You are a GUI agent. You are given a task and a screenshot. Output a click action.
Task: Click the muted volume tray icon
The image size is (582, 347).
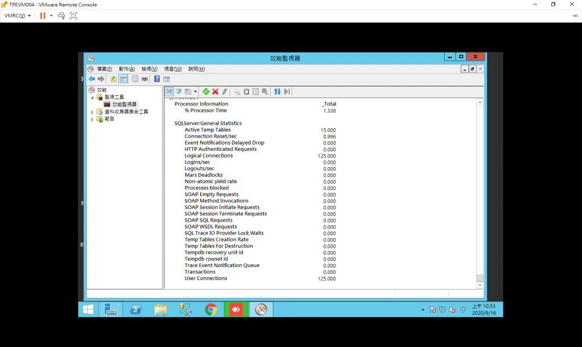(x=452, y=310)
